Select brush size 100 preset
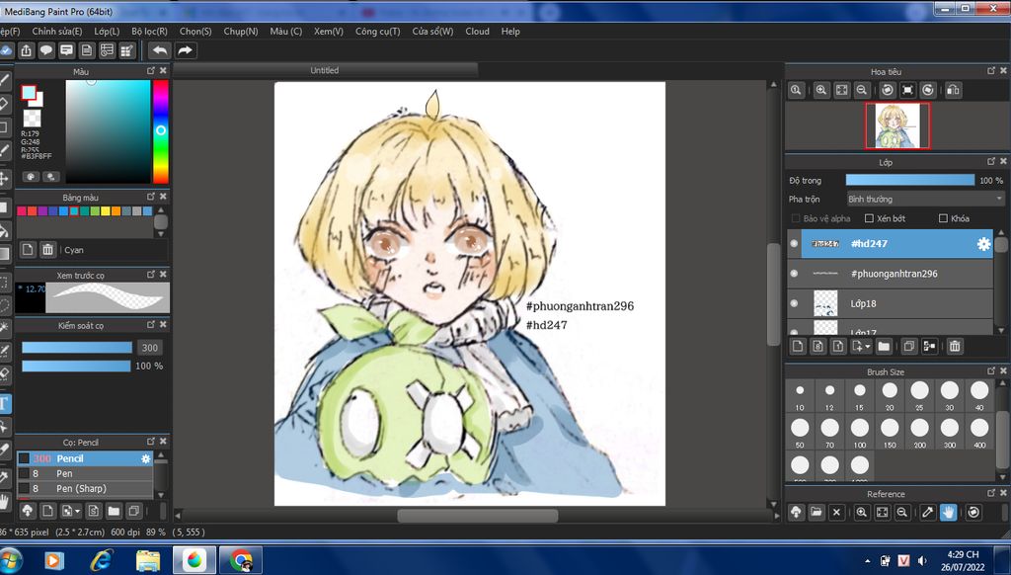Screen dimensions: 1011x575 (860, 433)
